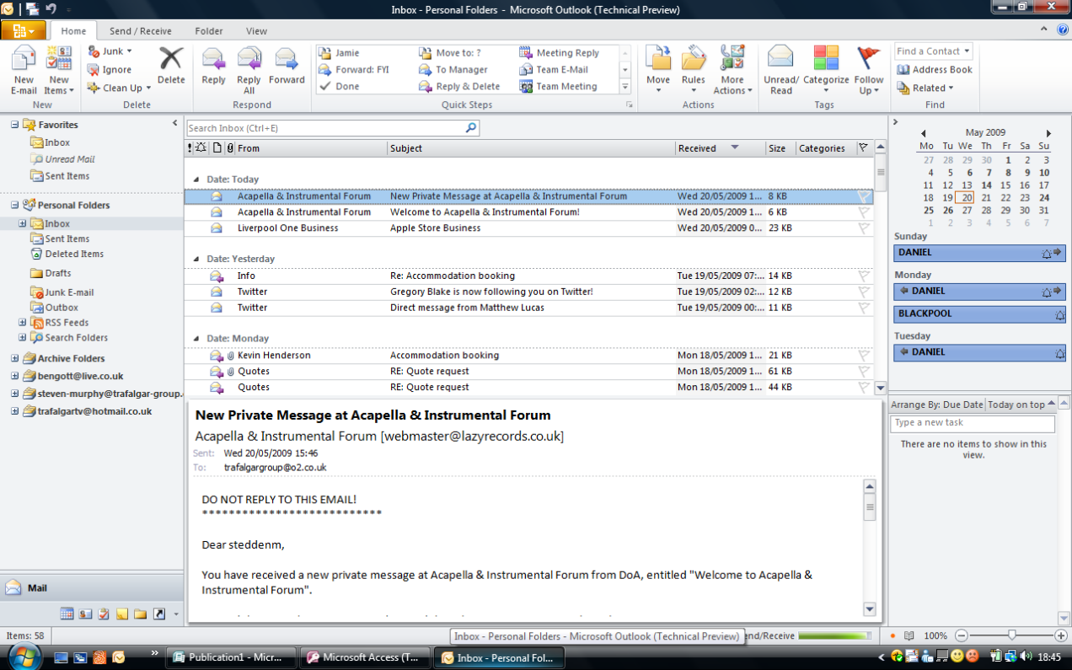Flag the Apple Store Business message
The image size is (1072, 670).
pyautogui.click(x=864, y=228)
